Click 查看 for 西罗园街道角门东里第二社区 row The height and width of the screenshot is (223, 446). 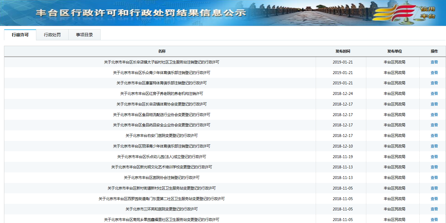point(434,199)
